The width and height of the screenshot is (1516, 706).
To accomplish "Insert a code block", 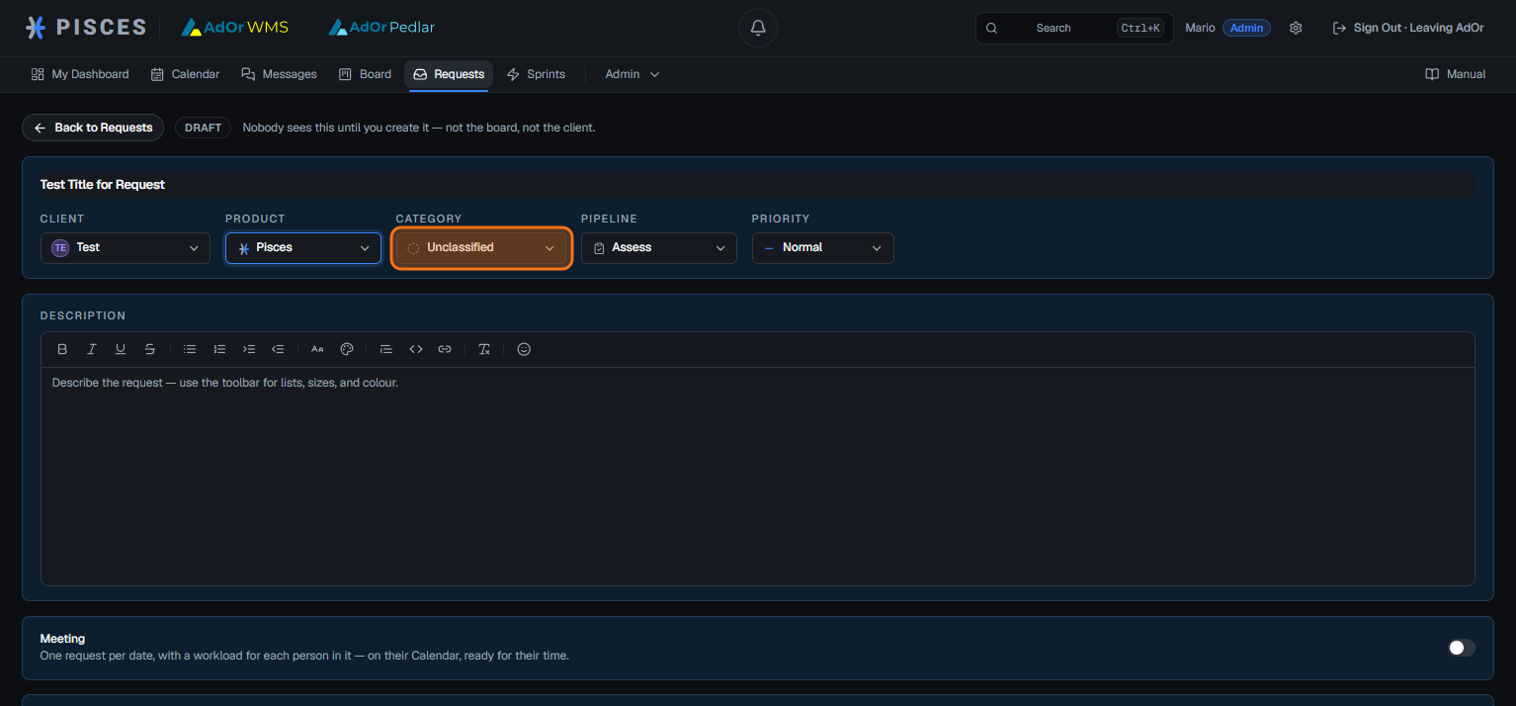I will coord(416,349).
